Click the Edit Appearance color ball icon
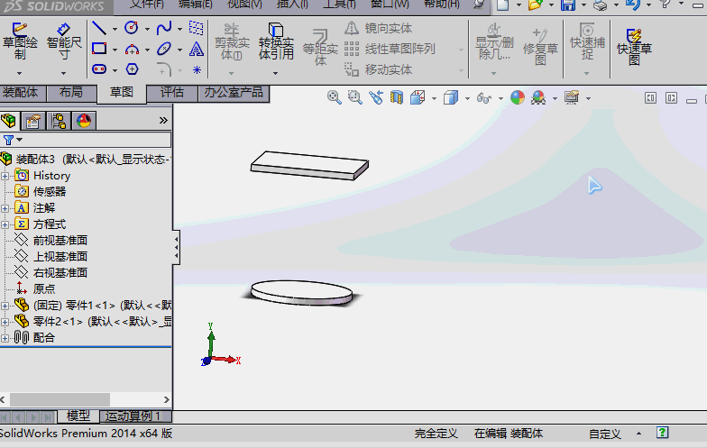707x448 pixels. (518, 97)
